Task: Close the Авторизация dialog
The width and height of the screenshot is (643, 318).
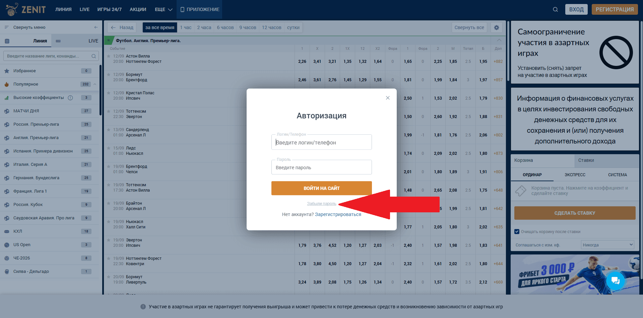Action: click(x=388, y=98)
